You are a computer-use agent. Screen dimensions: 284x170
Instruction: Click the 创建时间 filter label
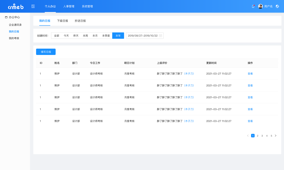pyautogui.click(x=43, y=36)
